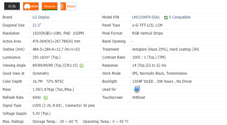The width and height of the screenshot is (227, 125).
Task: Click the Luminance label
Action: pos(11,57)
